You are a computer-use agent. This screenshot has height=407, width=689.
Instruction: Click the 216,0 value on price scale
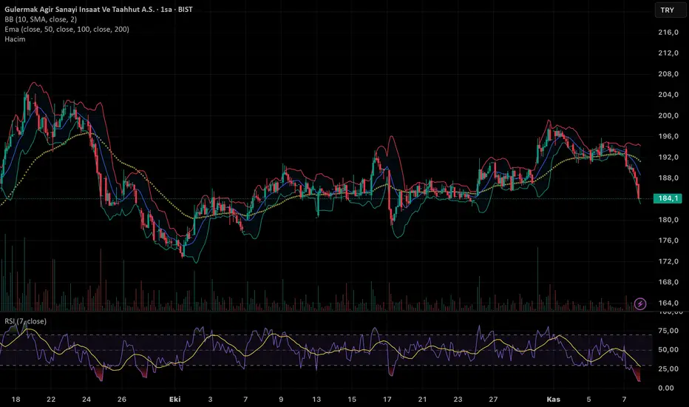[668, 33]
